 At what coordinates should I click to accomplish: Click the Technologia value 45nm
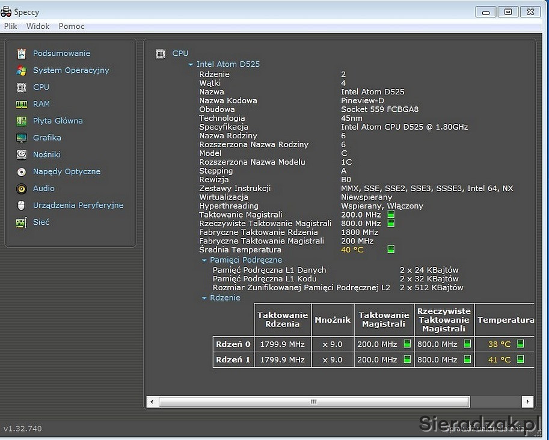pyautogui.click(x=352, y=118)
